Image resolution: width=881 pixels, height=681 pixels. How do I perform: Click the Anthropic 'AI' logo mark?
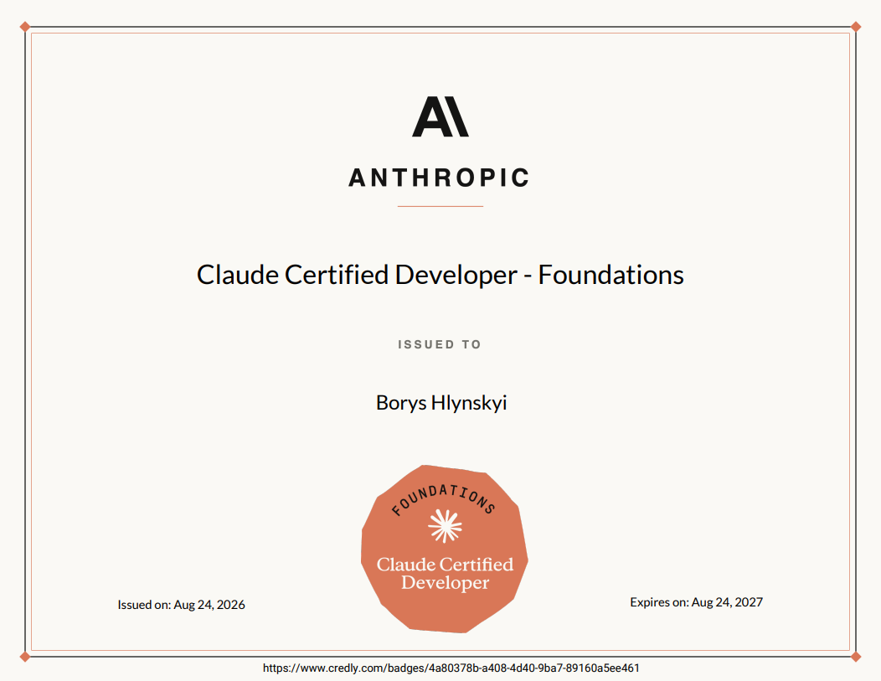pyautogui.click(x=440, y=116)
